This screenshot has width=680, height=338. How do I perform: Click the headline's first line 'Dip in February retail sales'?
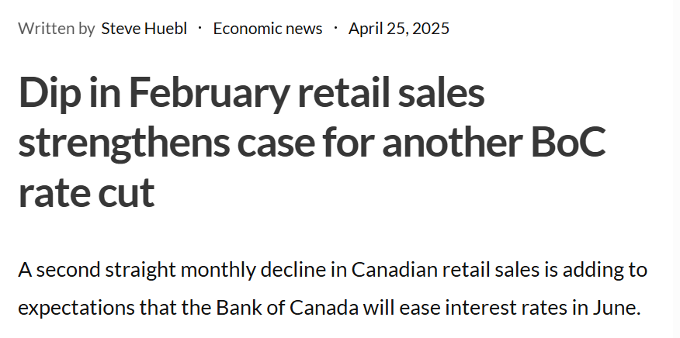pyautogui.click(x=252, y=93)
